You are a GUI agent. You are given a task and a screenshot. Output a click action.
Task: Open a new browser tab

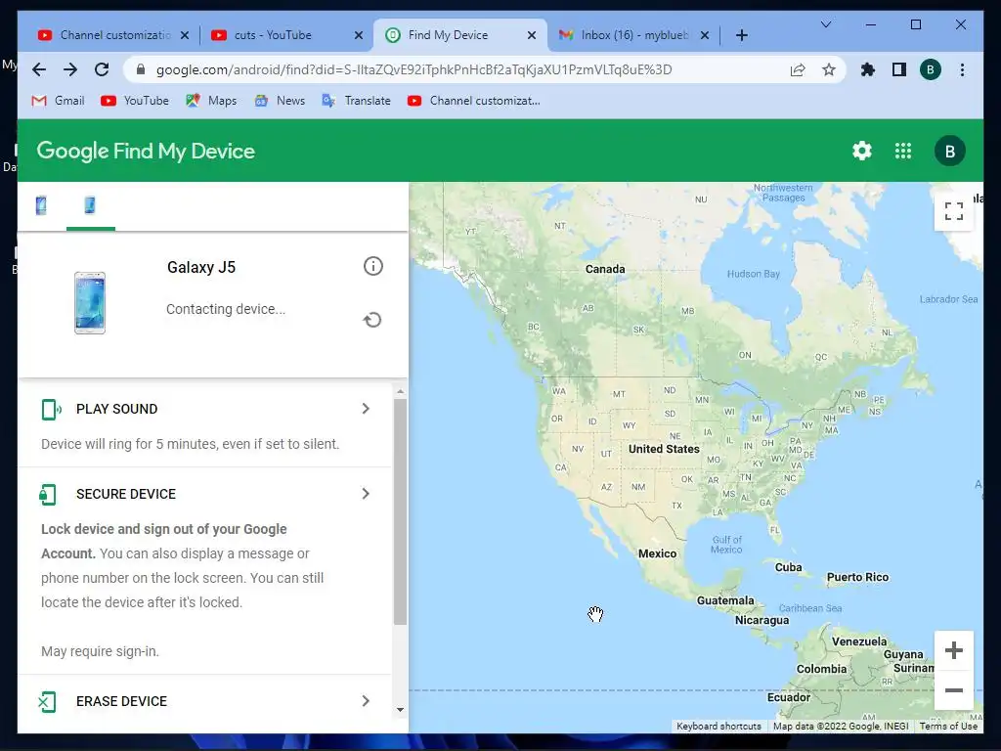tap(741, 35)
